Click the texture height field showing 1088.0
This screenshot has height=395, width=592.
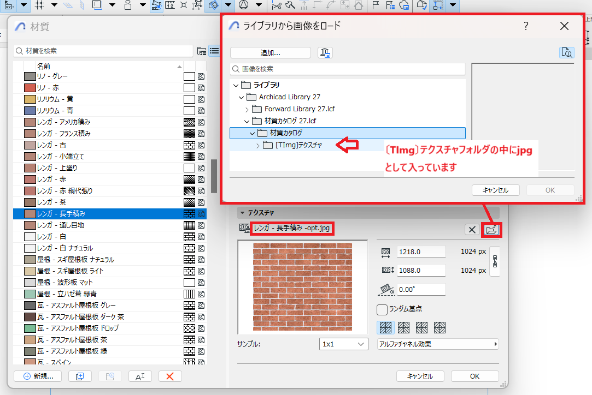(x=421, y=270)
